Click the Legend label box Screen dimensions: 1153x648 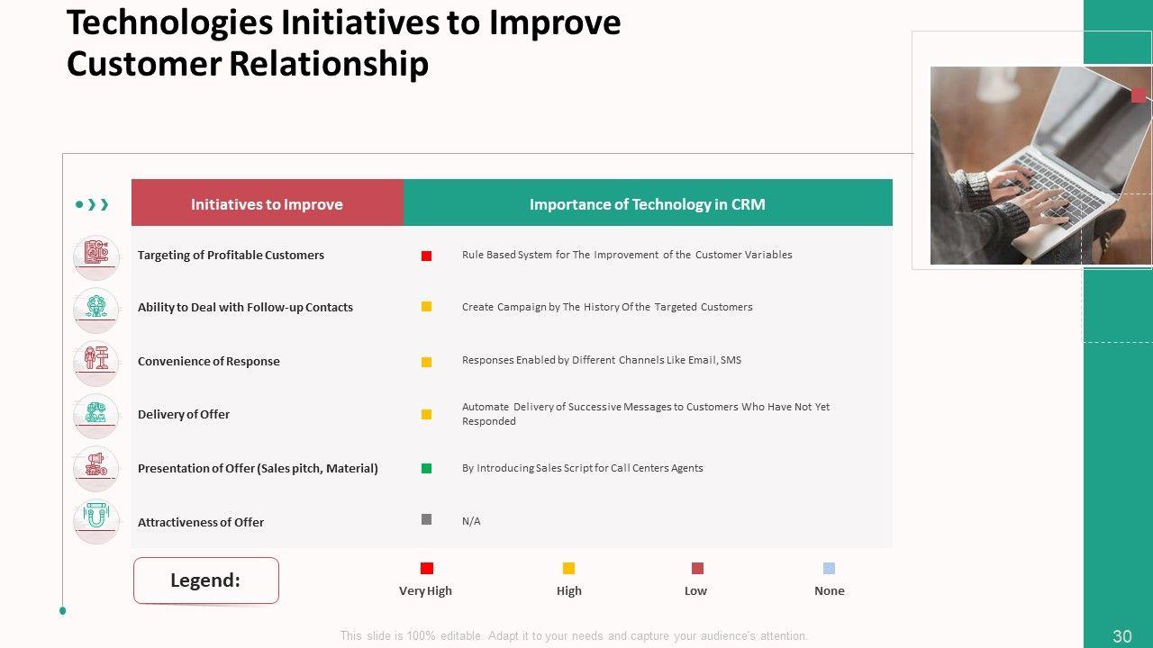[206, 580]
